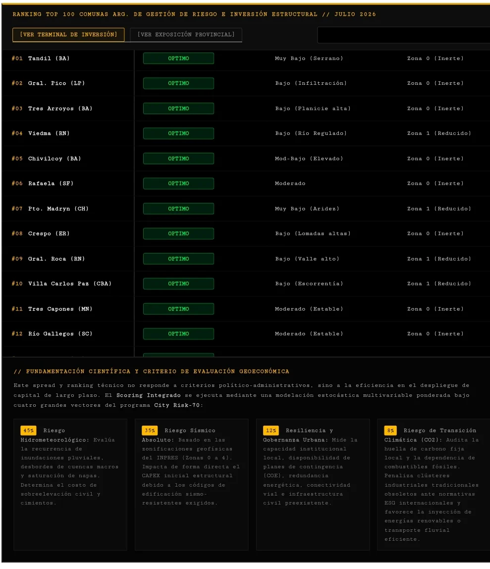This screenshot has width=490, height=569.
Task: Select the Río Gallegos (SC) row name
Action: point(60,333)
